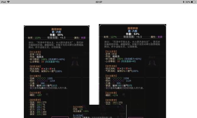The height and width of the screenshot is (118, 197).
Task: Tap the right card's 【功法类型】 header
Action: pyautogui.click(x=111, y=51)
